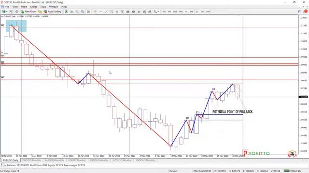Click the greyed Zoom In magnifier
The height and width of the screenshot is (173, 309).
click(77, 12)
